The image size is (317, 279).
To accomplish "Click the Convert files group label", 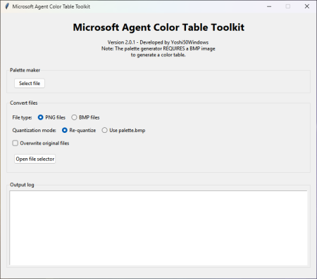I will [24, 103].
